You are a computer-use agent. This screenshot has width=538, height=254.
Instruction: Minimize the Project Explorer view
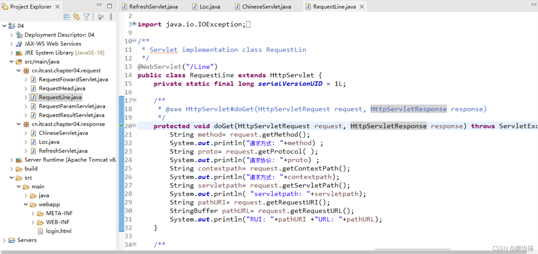(x=99, y=5)
